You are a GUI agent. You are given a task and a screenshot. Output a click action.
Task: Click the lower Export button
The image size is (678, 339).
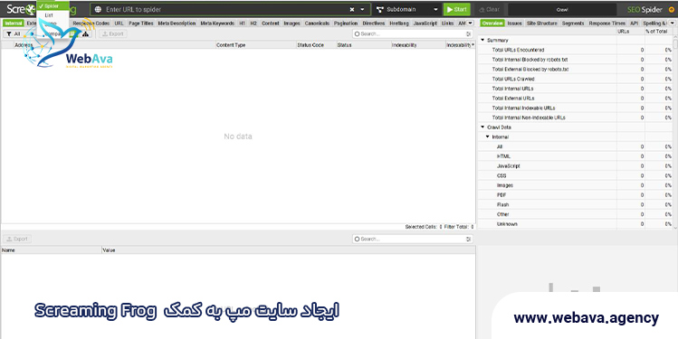pyautogui.click(x=17, y=239)
